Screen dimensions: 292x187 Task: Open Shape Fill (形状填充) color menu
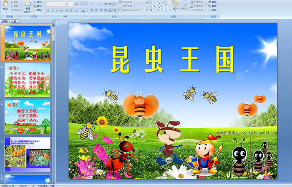coord(197,2)
